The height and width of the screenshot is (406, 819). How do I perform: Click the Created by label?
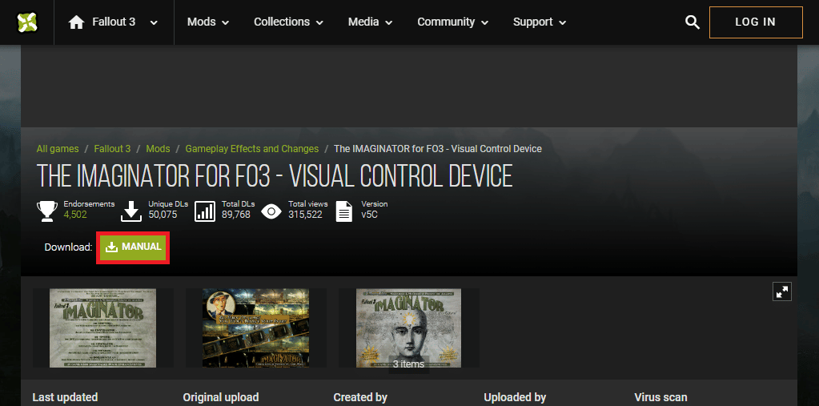coord(360,398)
